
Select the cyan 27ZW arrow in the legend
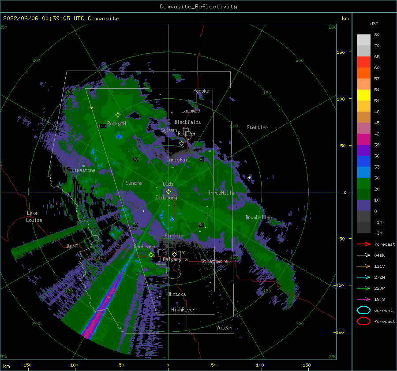[363, 277]
